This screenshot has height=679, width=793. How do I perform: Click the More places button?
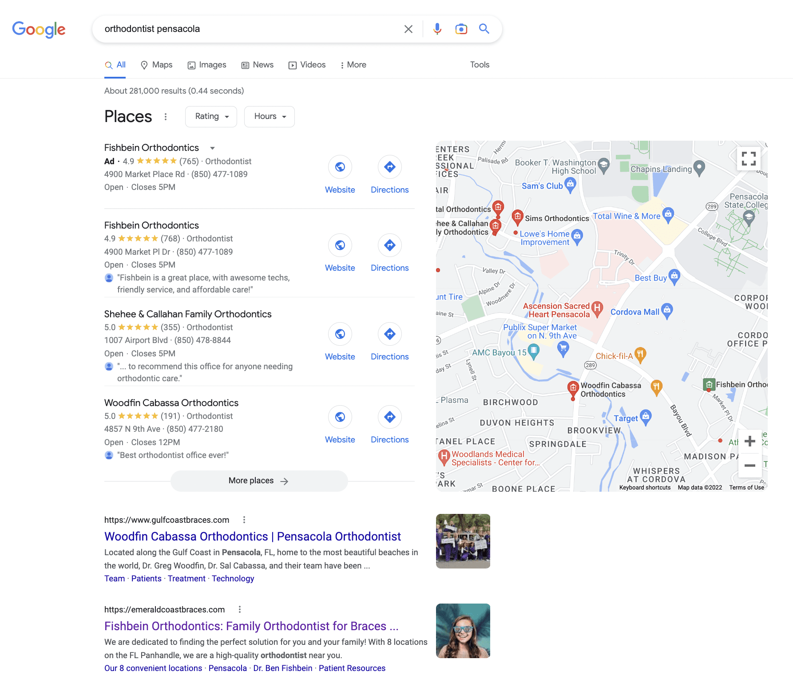click(259, 481)
